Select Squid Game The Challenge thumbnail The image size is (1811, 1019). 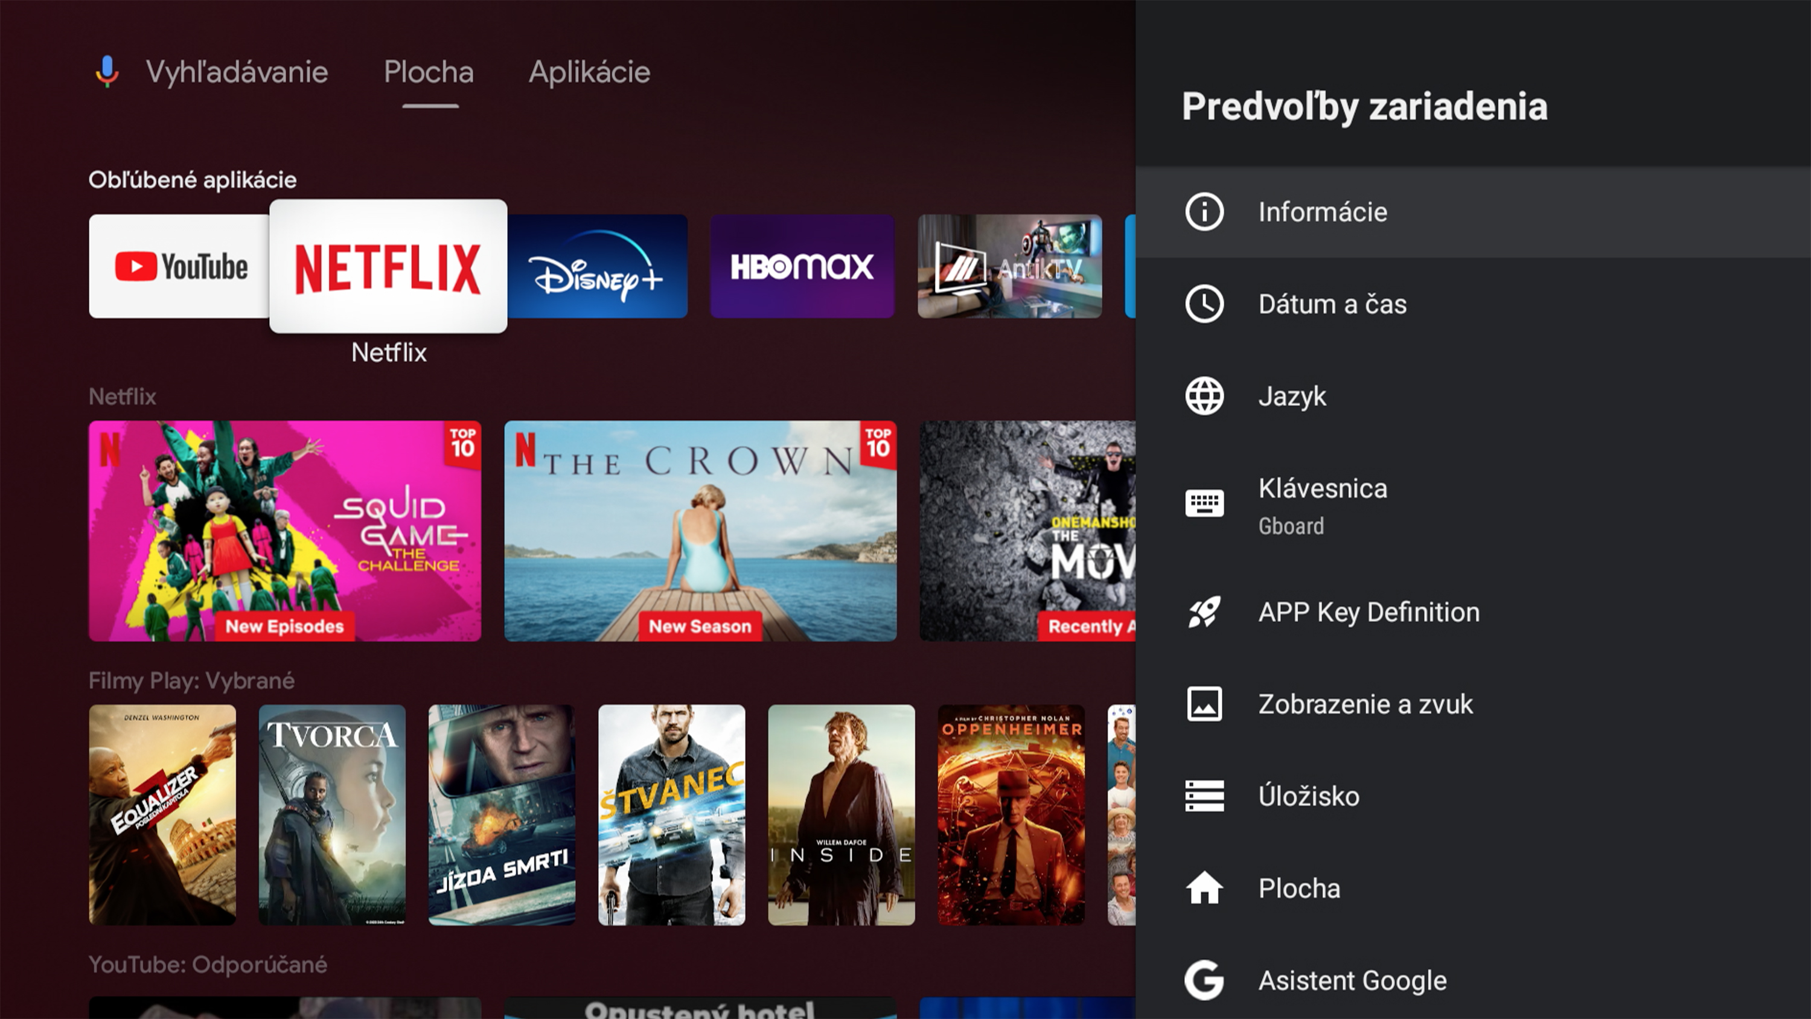point(285,531)
